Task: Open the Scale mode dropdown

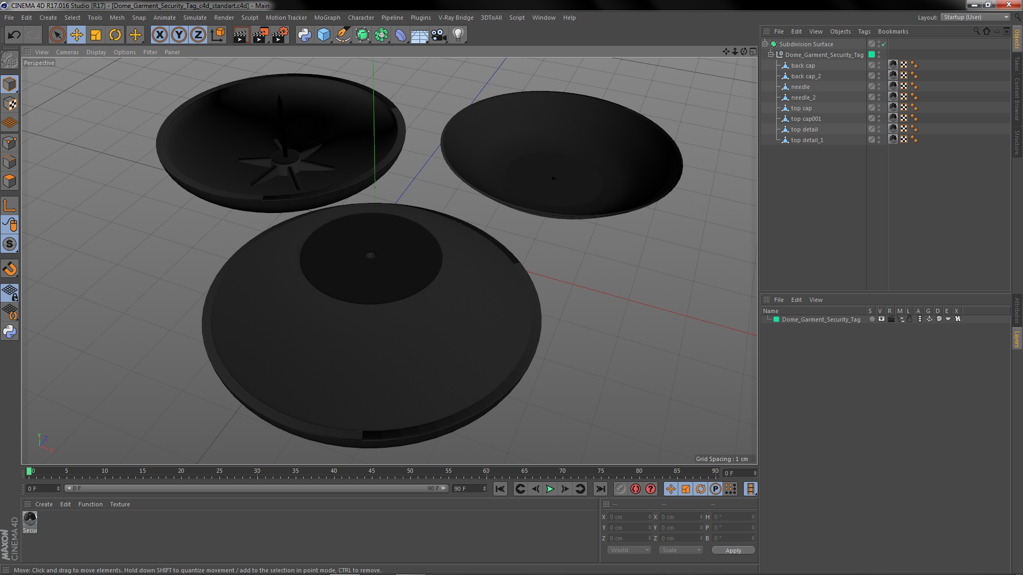Action: tap(681, 551)
